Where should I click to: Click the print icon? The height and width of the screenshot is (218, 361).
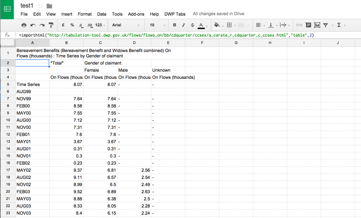[x=24, y=25]
